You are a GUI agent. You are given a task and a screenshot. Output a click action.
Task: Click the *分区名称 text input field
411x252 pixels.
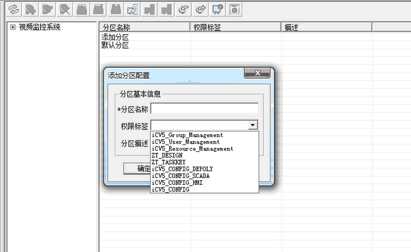[x=204, y=109]
